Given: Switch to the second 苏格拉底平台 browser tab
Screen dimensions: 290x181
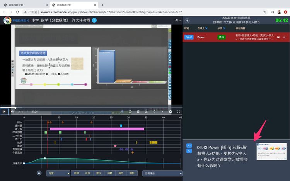Looking at the screenshot, I should [x=73, y=5].
